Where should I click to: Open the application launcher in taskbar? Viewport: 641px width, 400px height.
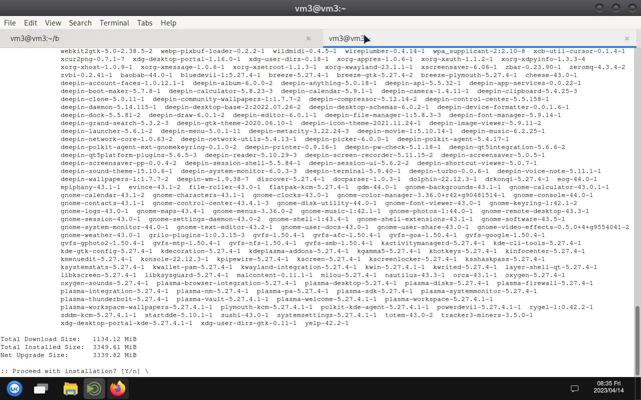pos(15,388)
